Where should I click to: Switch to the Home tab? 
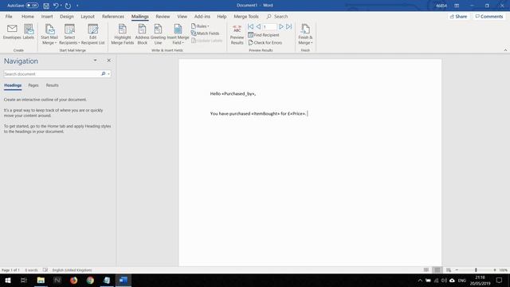click(x=28, y=16)
